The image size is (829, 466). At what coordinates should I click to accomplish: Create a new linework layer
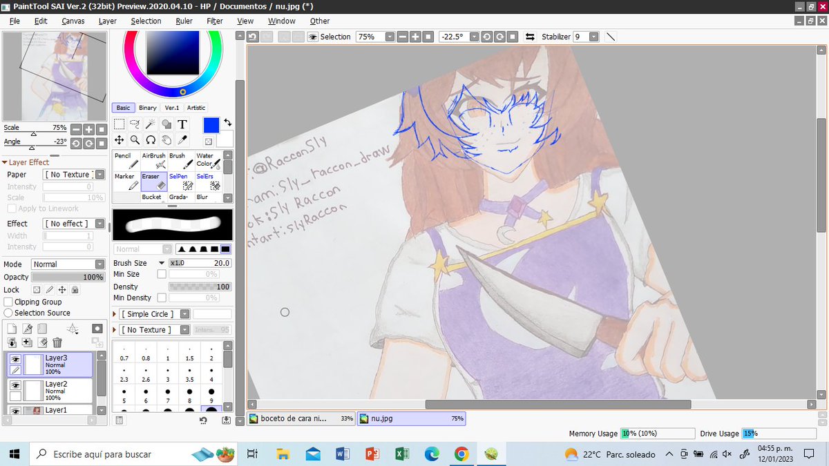click(28, 329)
